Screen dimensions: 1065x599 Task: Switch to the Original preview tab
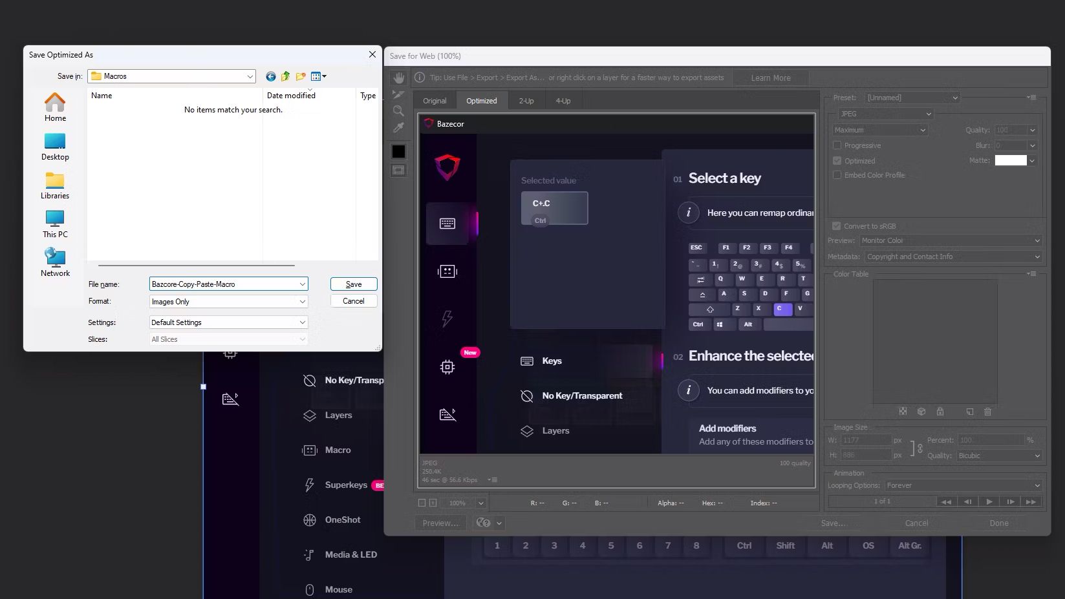click(x=434, y=100)
